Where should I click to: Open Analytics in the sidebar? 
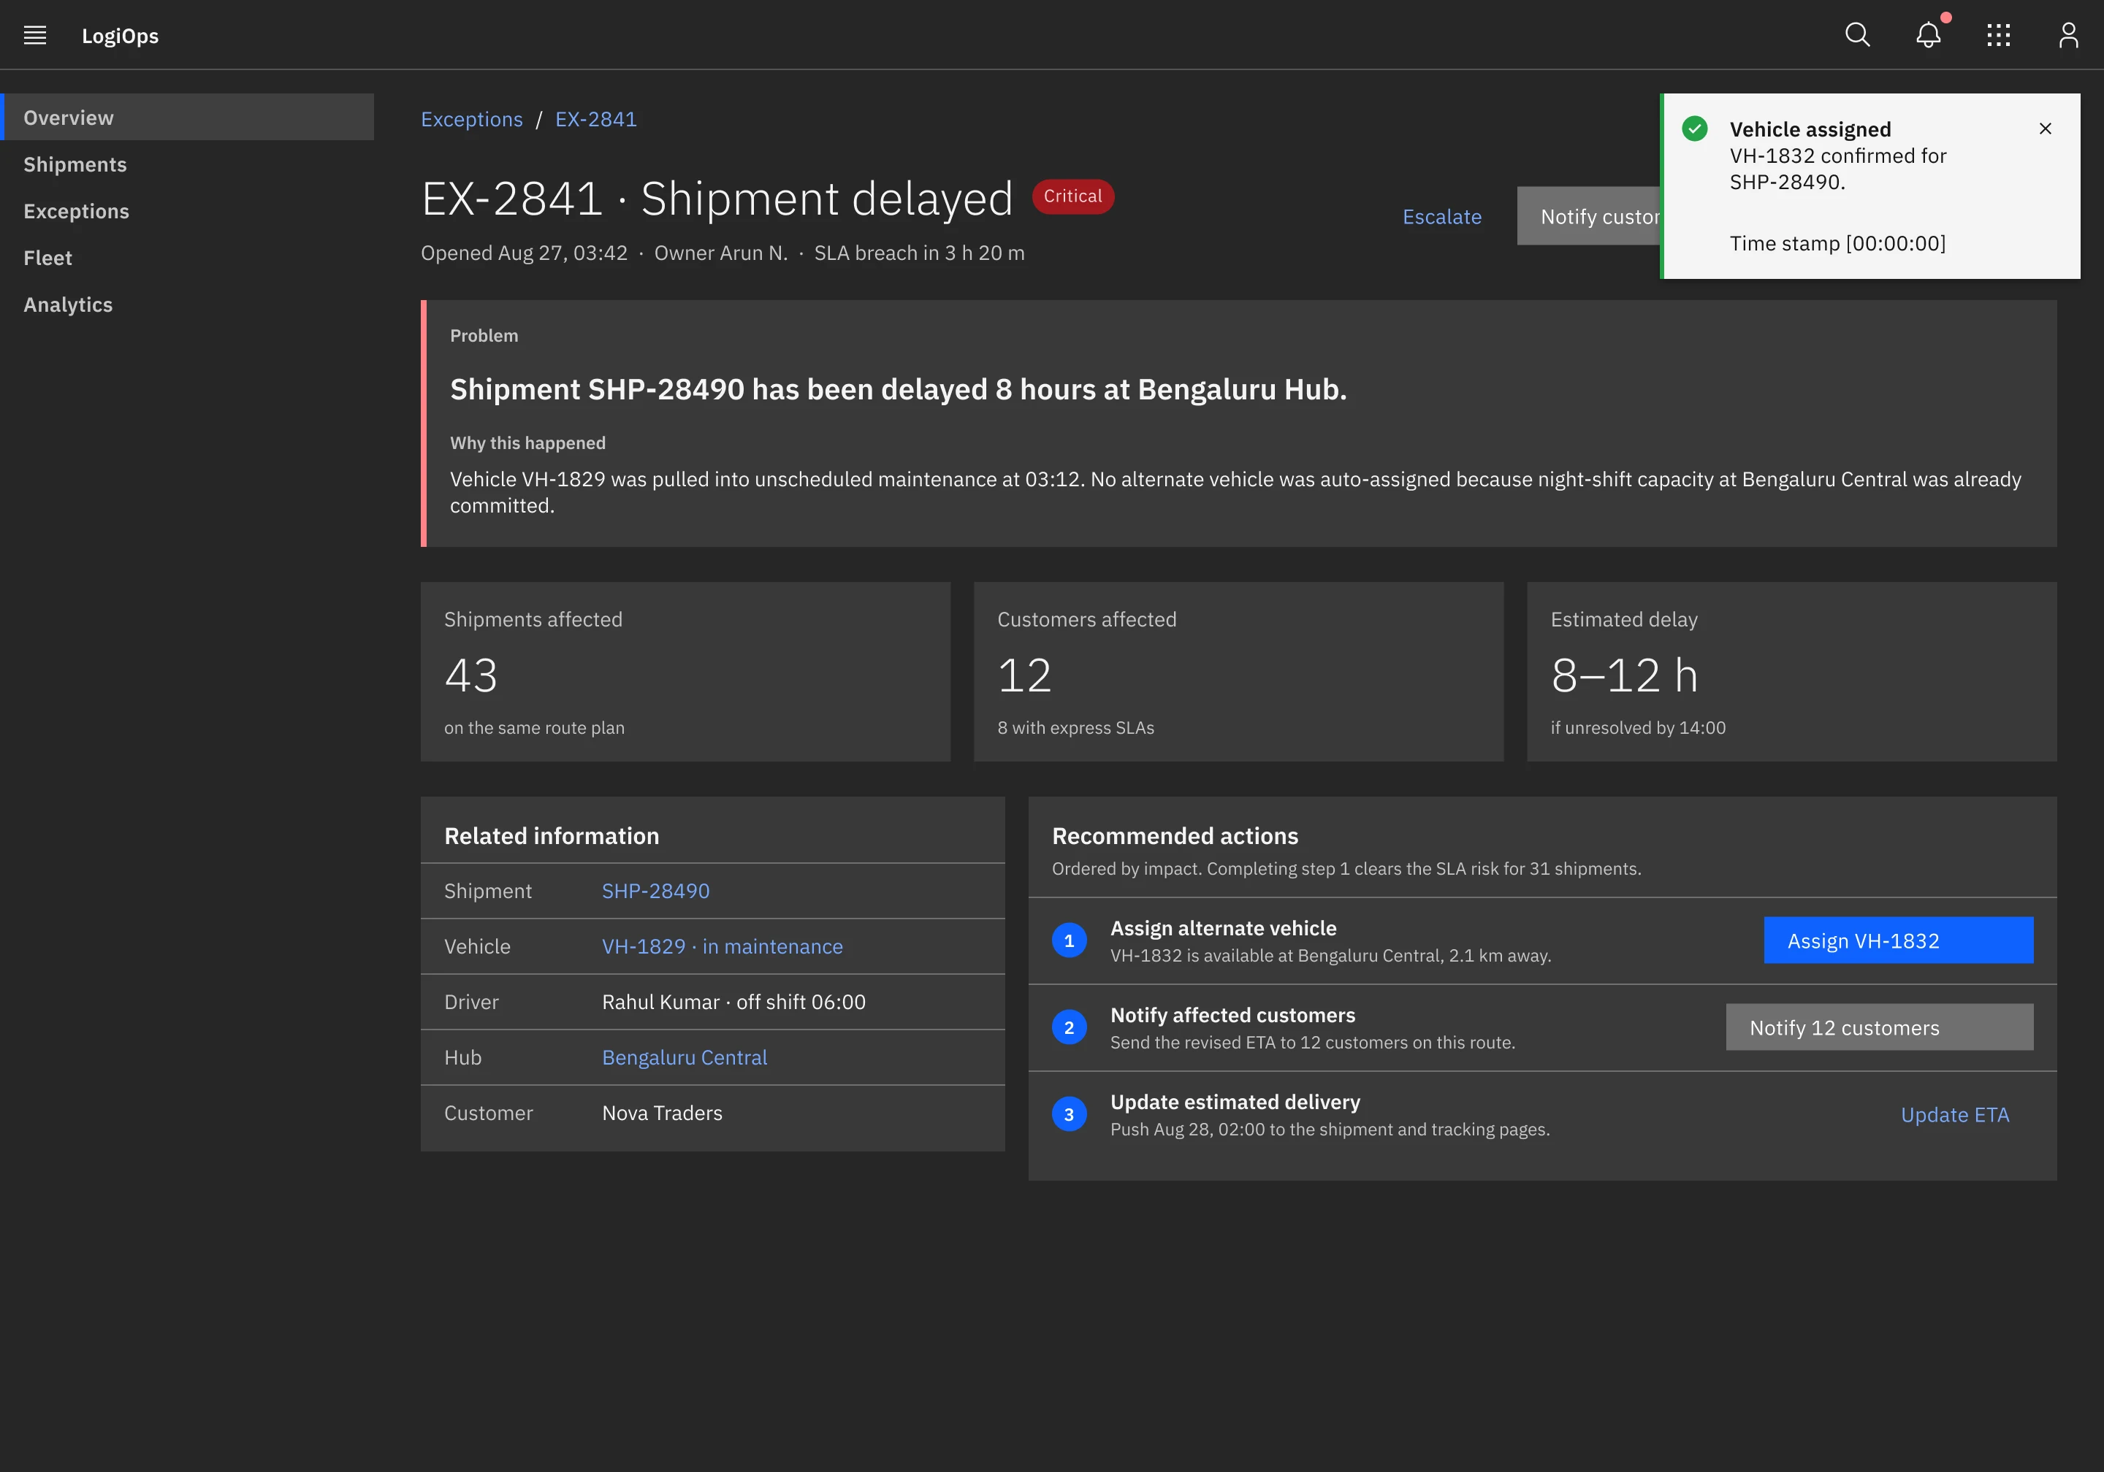point(187,304)
